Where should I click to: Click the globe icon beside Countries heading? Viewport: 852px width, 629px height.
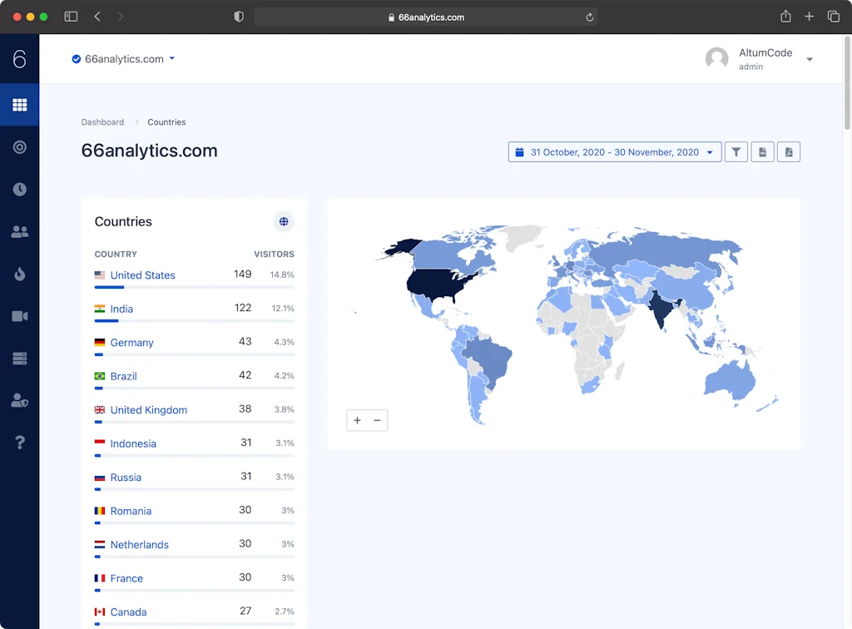pyautogui.click(x=284, y=221)
